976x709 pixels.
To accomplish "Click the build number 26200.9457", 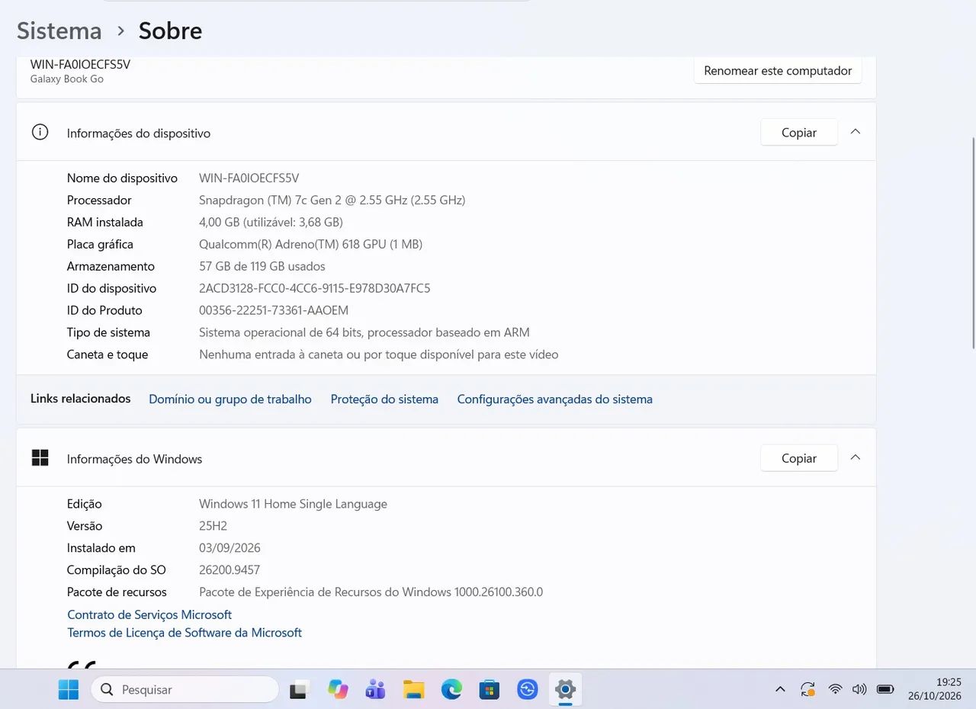I will (230, 569).
